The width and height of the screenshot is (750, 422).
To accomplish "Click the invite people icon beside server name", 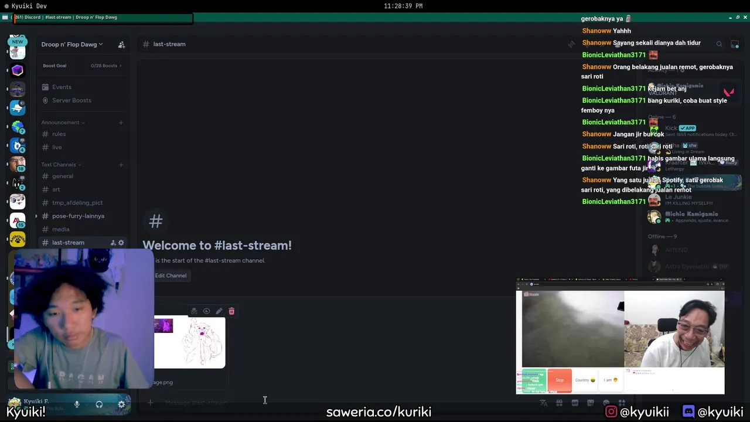I will (x=121, y=45).
